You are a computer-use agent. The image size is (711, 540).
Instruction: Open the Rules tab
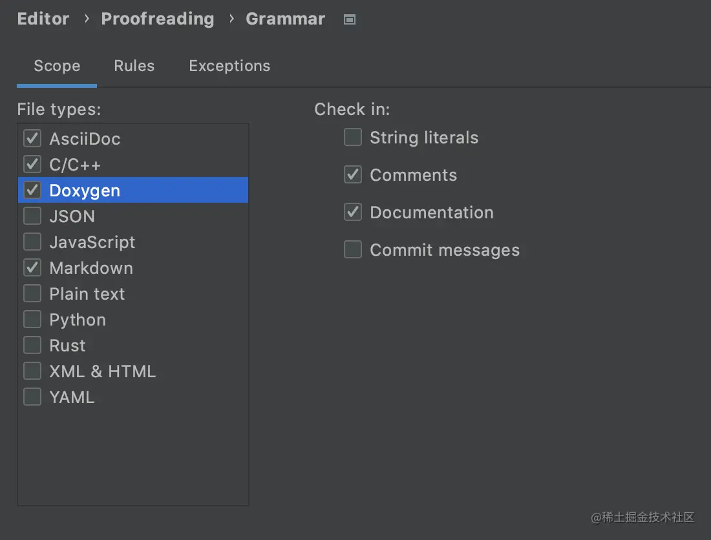[134, 66]
